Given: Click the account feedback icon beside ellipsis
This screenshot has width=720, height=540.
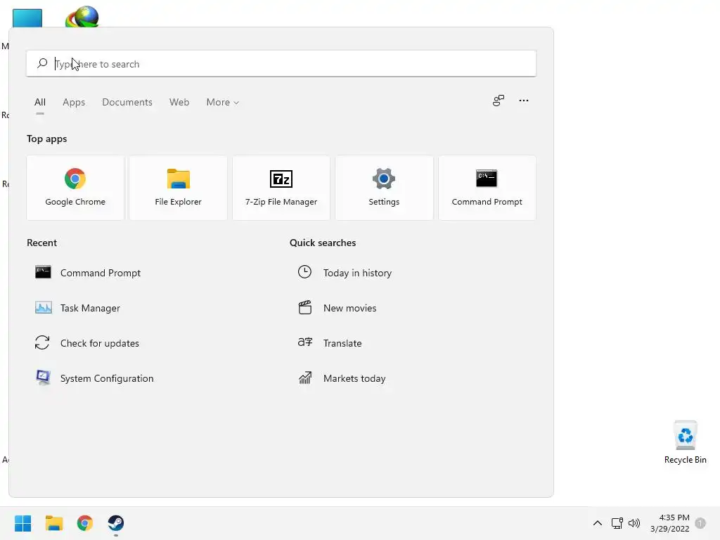Looking at the screenshot, I should (499, 101).
